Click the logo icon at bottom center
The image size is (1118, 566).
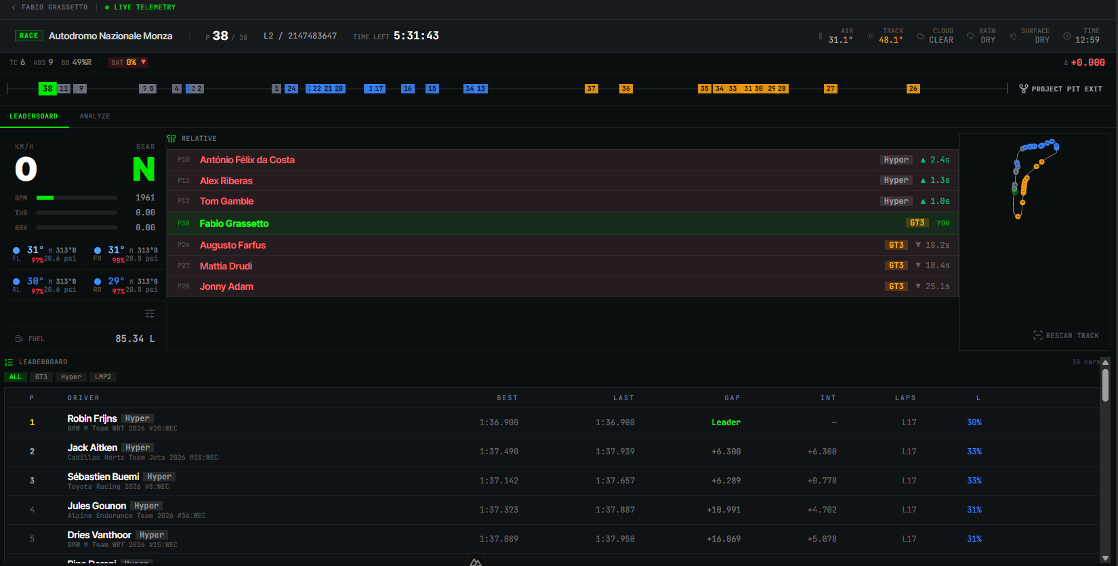[476, 561]
